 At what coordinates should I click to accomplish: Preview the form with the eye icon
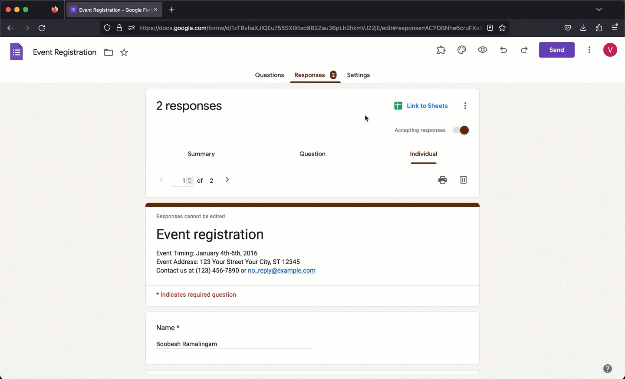pyautogui.click(x=482, y=50)
